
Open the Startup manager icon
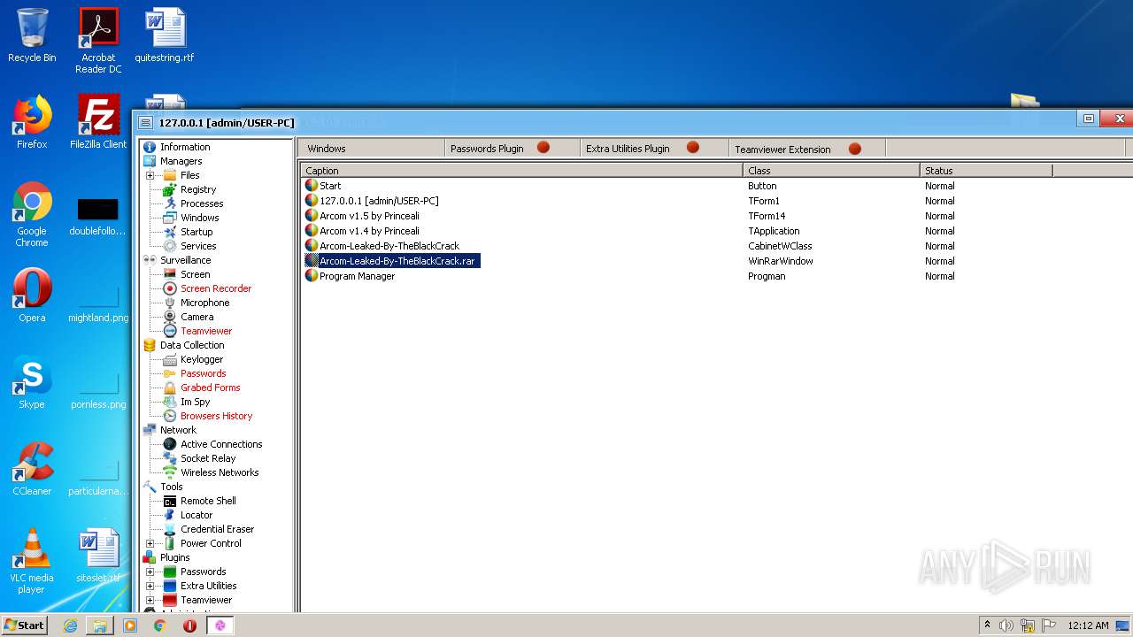pyautogui.click(x=170, y=232)
